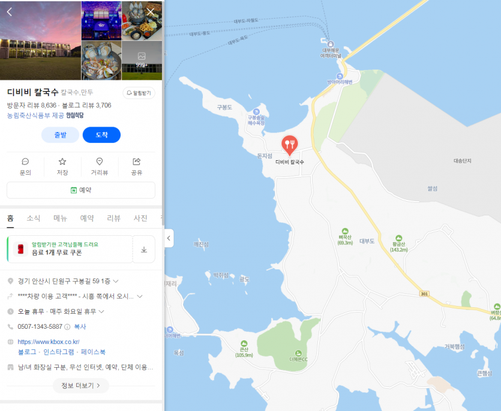Switch to the 메뉴 tab
This screenshot has height=411, width=501.
point(60,218)
